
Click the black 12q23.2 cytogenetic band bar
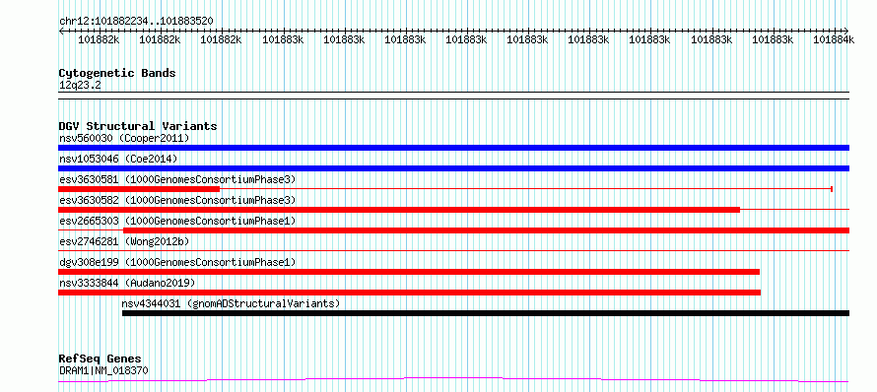pyautogui.click(x=453, y=96)
